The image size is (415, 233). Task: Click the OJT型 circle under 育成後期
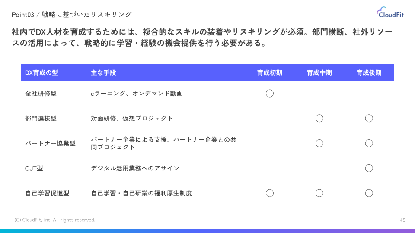coord(369,168)
